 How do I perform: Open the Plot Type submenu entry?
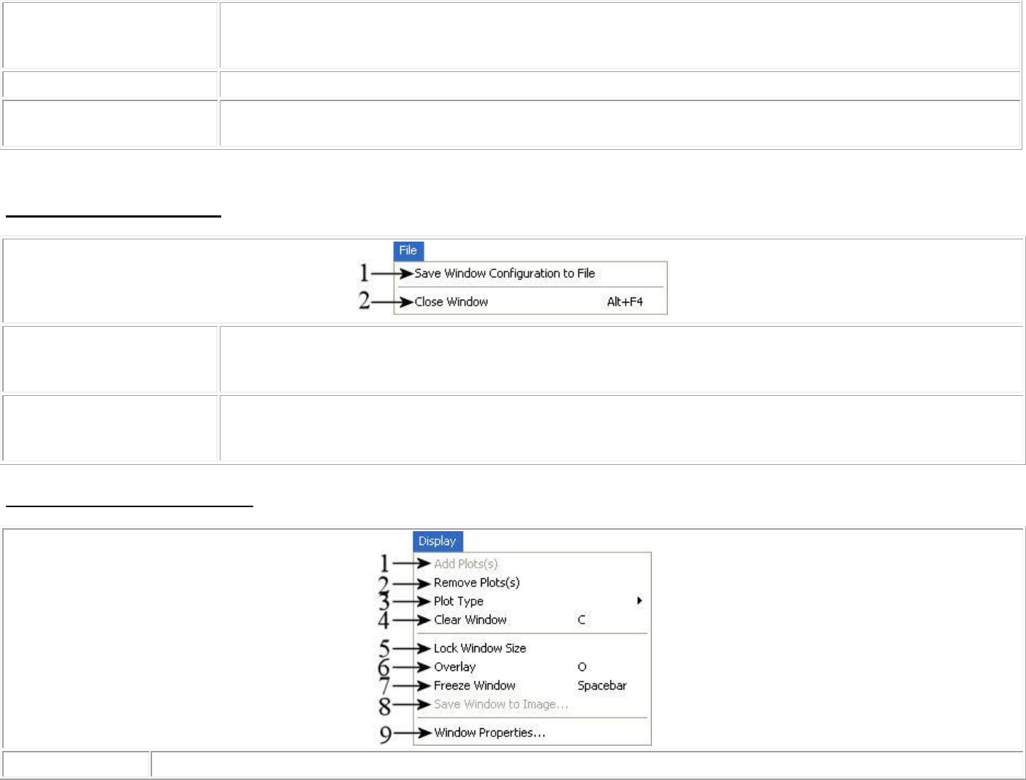458,601
